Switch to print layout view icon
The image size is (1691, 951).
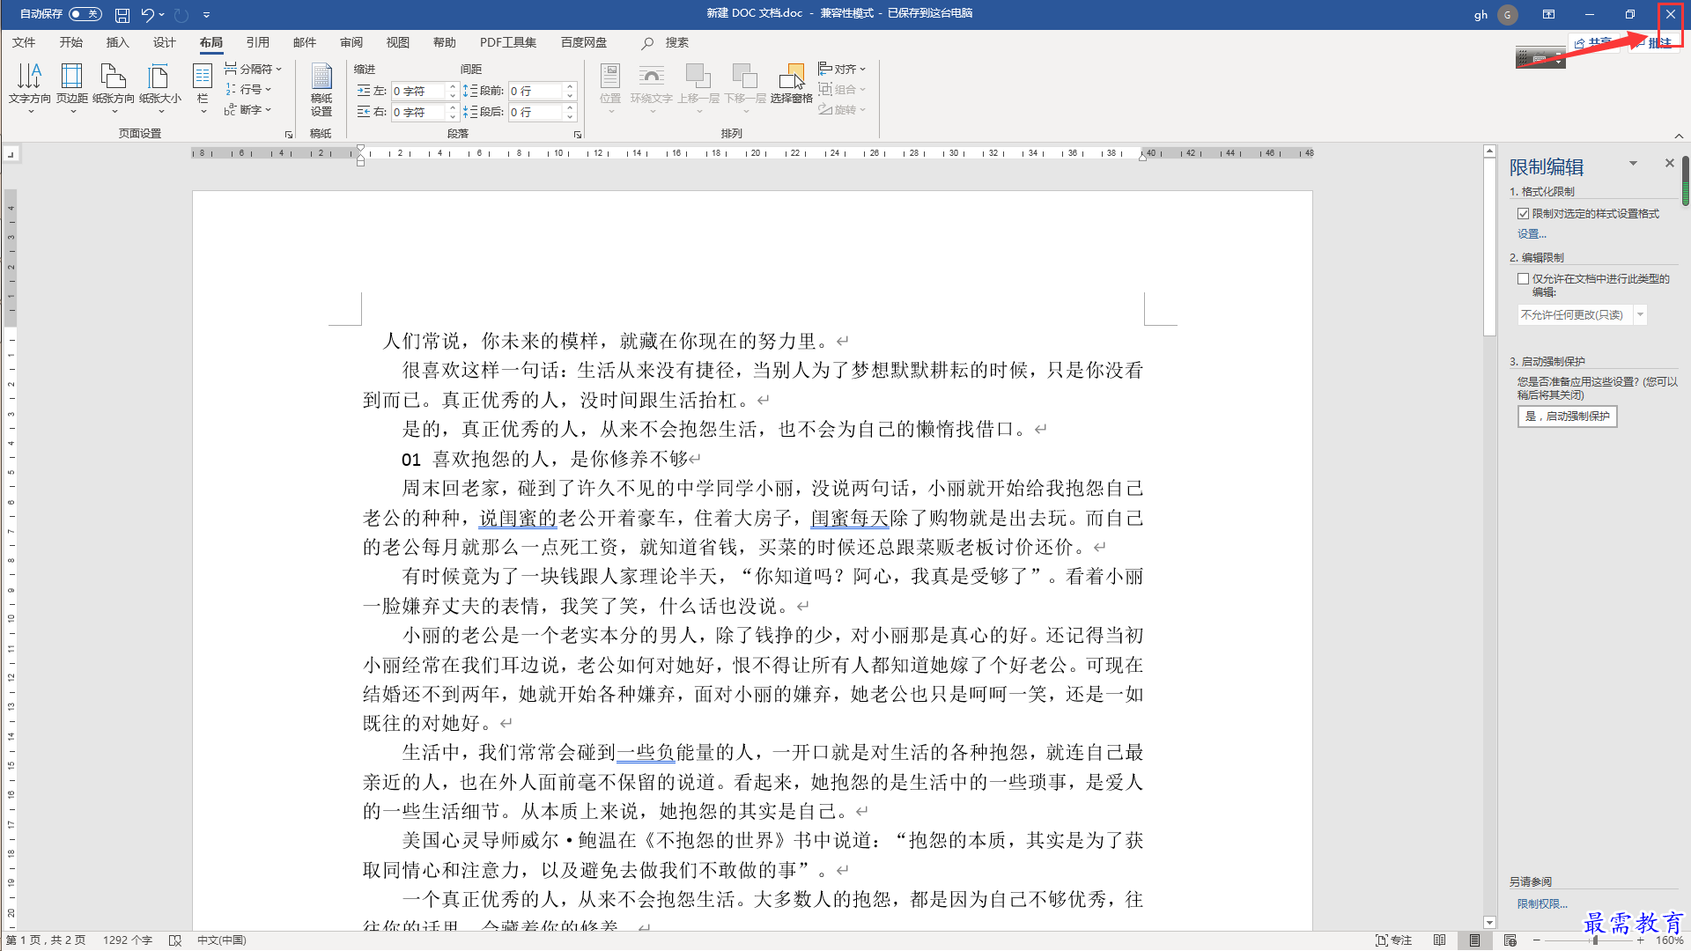1474,940
